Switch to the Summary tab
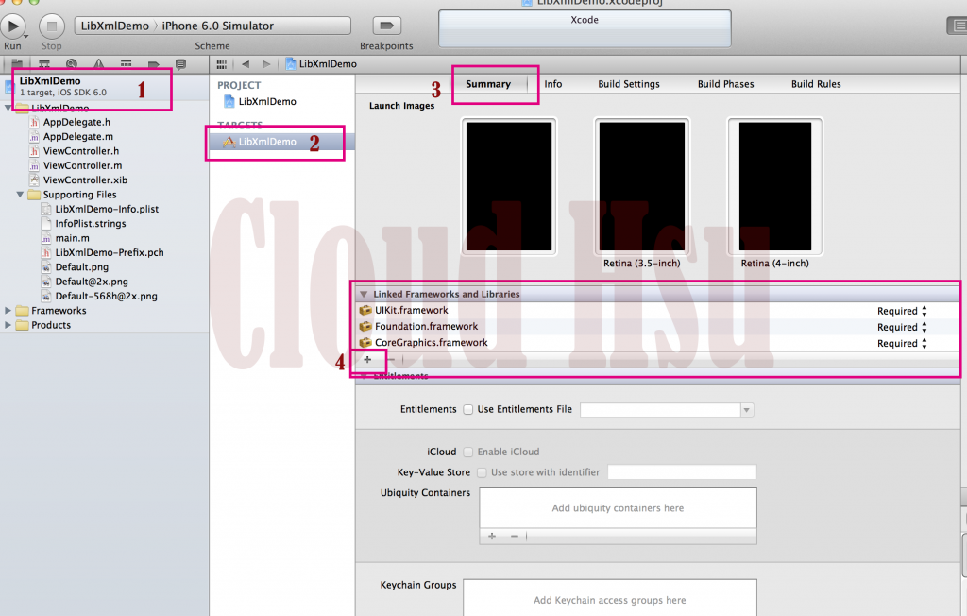Viewport: 967px width, 616px height. pos(488,84)
